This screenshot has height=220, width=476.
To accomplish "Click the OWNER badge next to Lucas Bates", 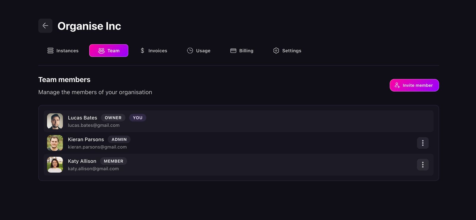I will pyautogui.click(x=113, y=118).
